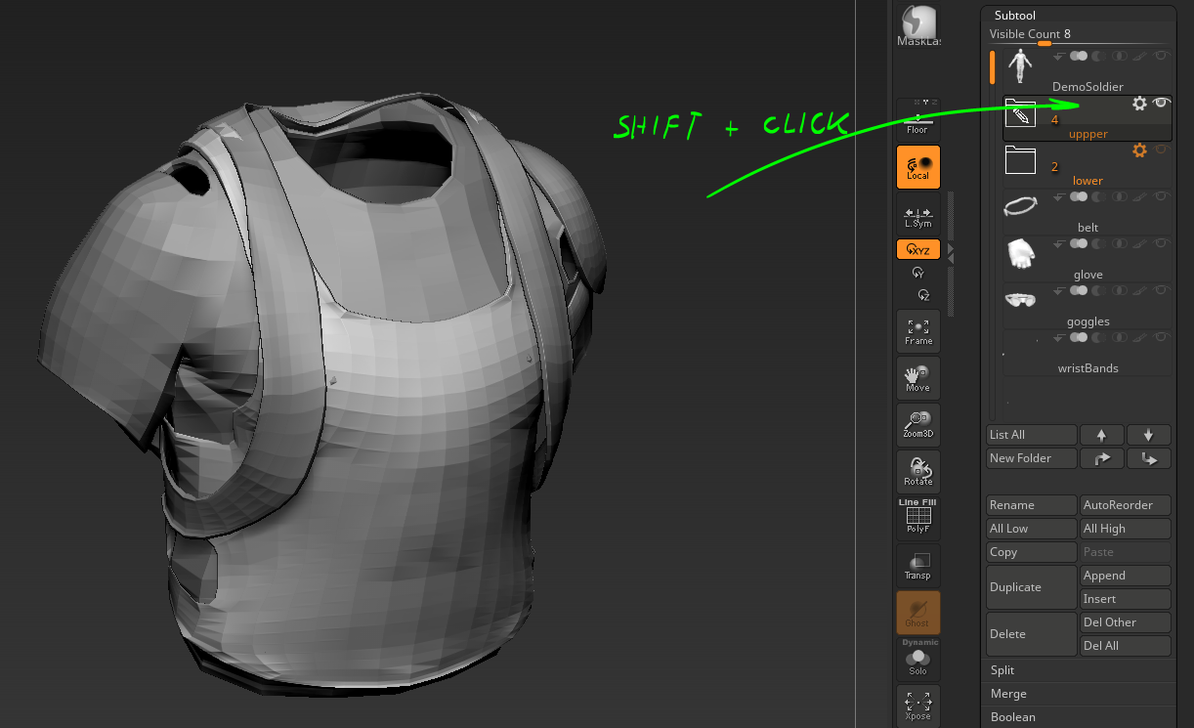Viewport: 1194px width, 728px height.
Task: Open the Boolean section
Action: coord(1078,717)
